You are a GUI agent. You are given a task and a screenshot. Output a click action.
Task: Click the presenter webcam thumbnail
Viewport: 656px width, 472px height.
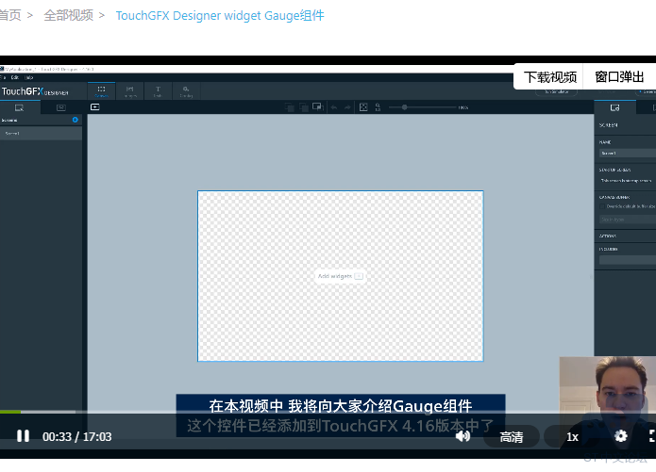point(608,402)
